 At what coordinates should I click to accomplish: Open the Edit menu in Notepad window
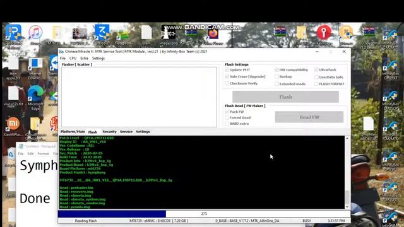pos(30,154)
